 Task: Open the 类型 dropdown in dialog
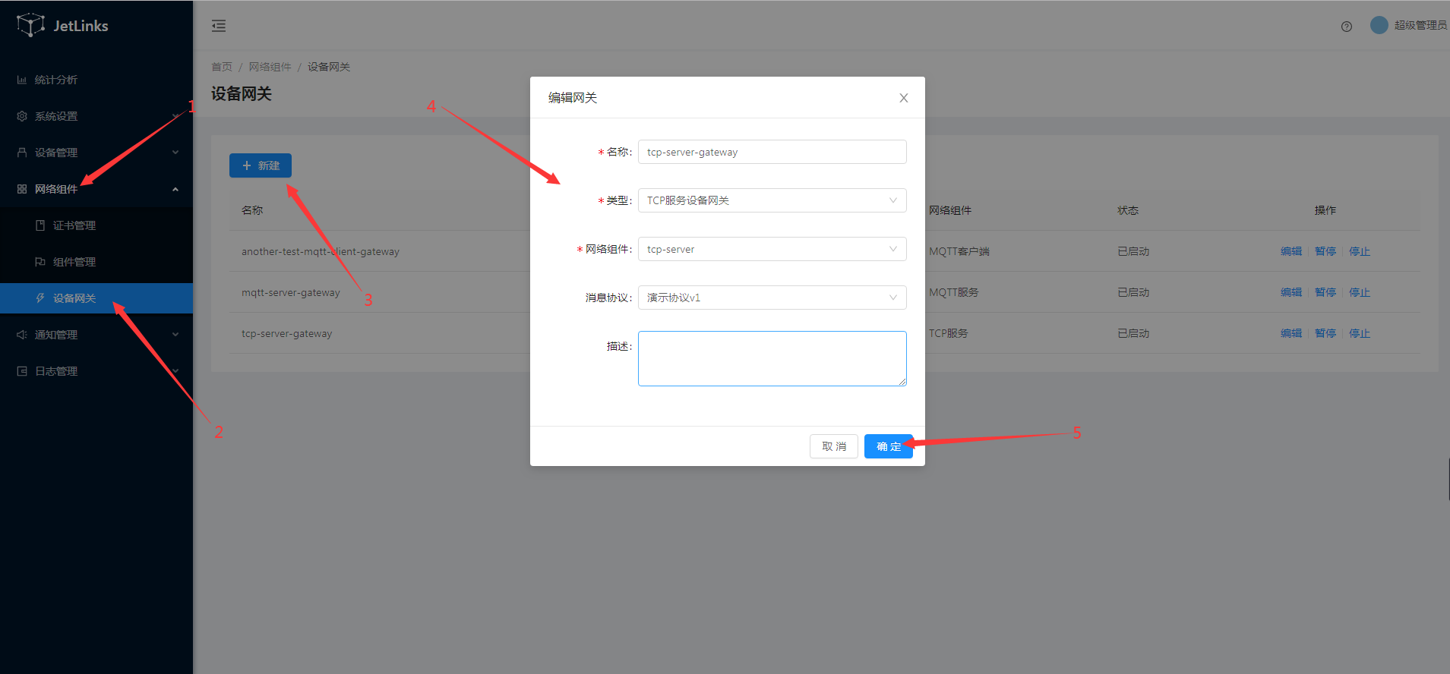coord(772,200)
